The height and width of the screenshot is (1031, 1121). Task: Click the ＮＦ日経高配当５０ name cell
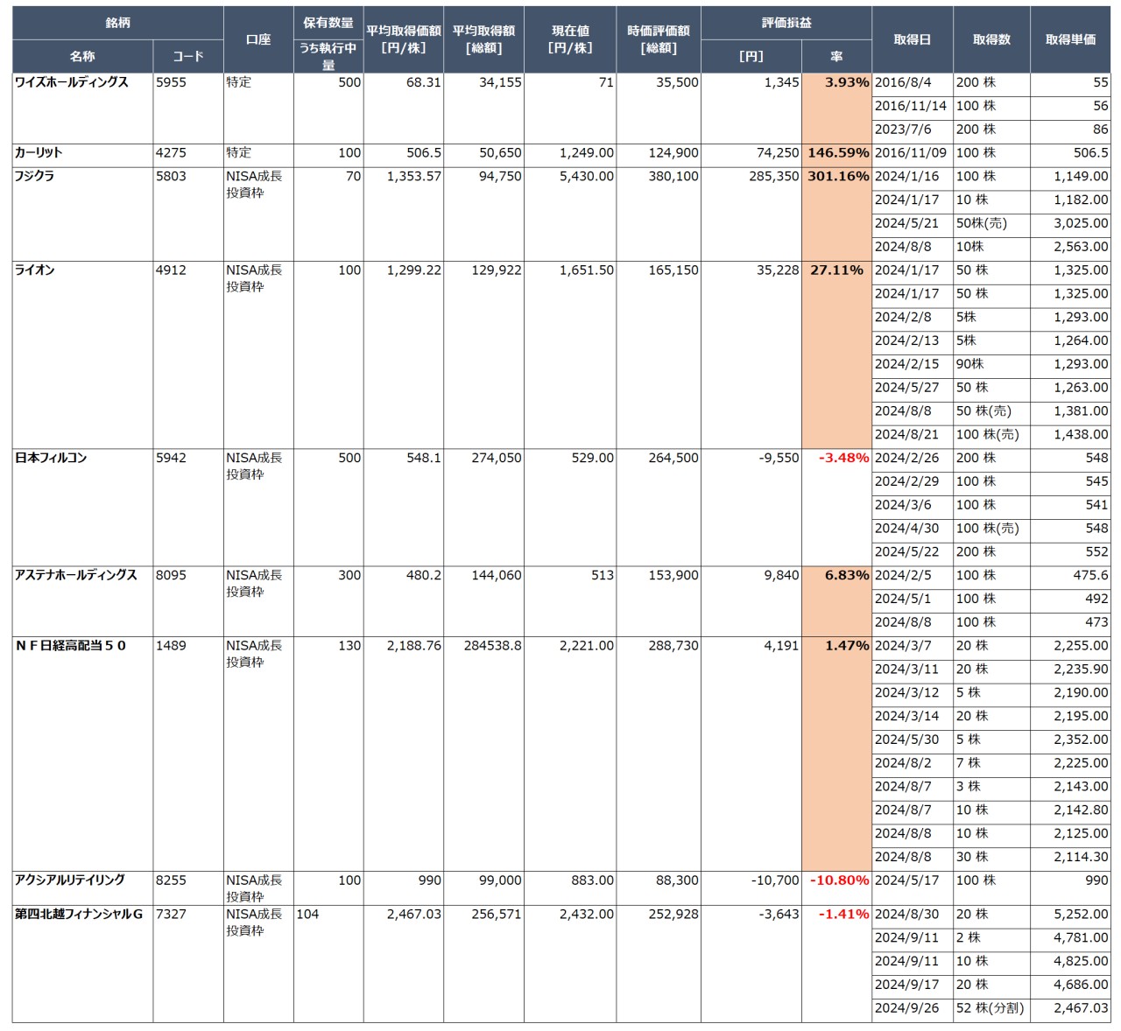tap(71, 646)
